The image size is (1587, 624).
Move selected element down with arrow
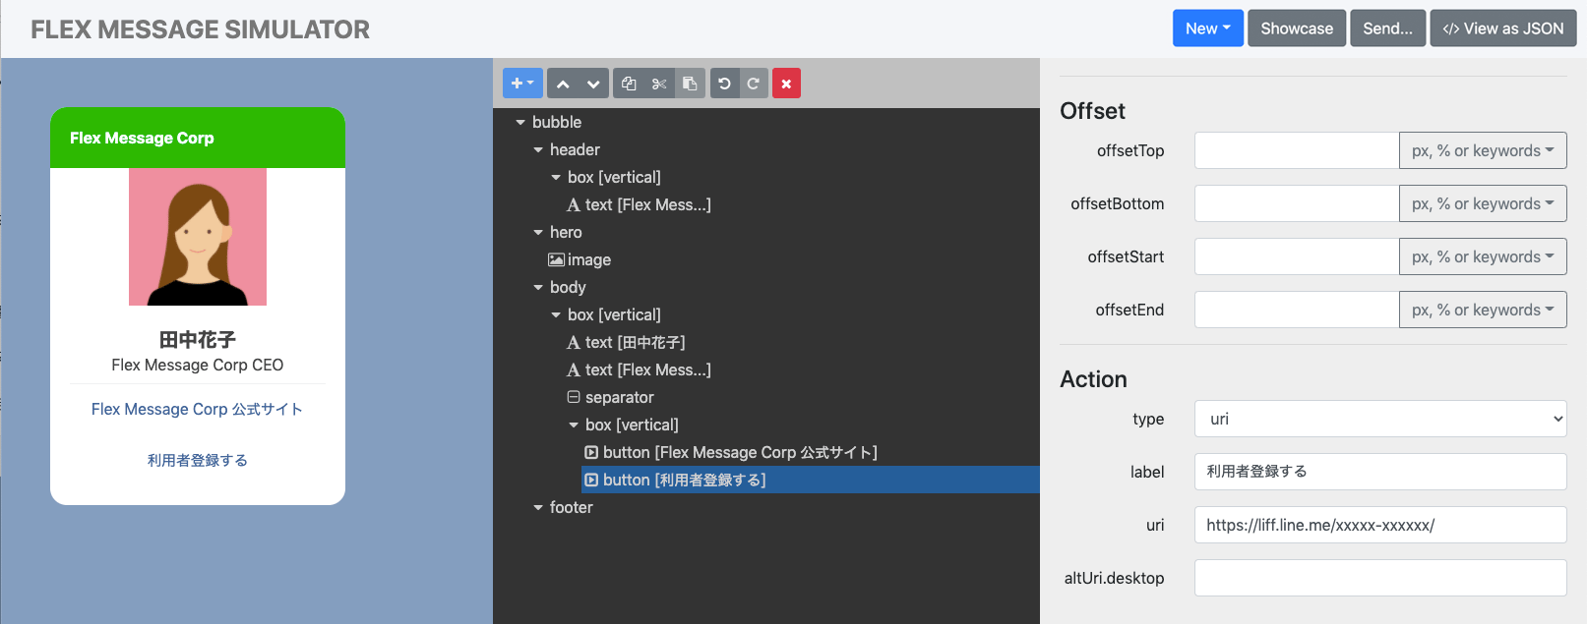click(593, 84)
